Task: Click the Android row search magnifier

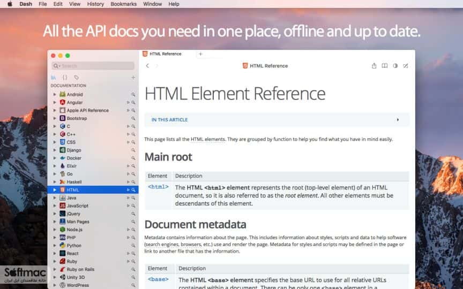Action: pos(133,94)
